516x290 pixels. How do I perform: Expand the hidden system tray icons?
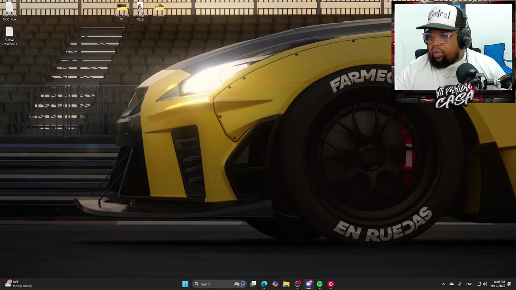[x=443, y=284]
